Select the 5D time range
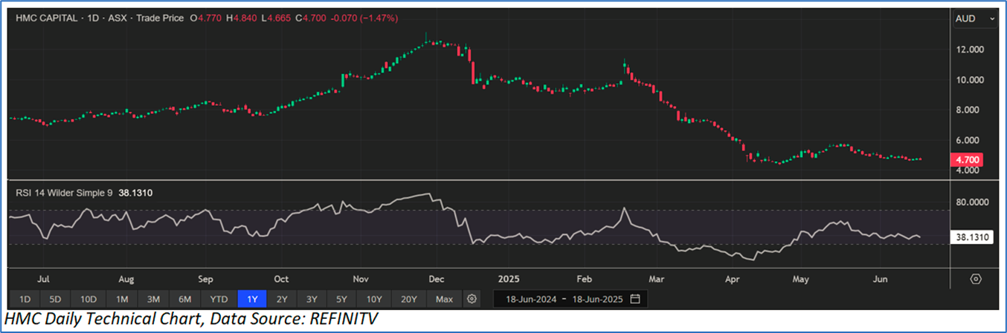The height and width of the screenshot is (333, 1007). point(56,299)
